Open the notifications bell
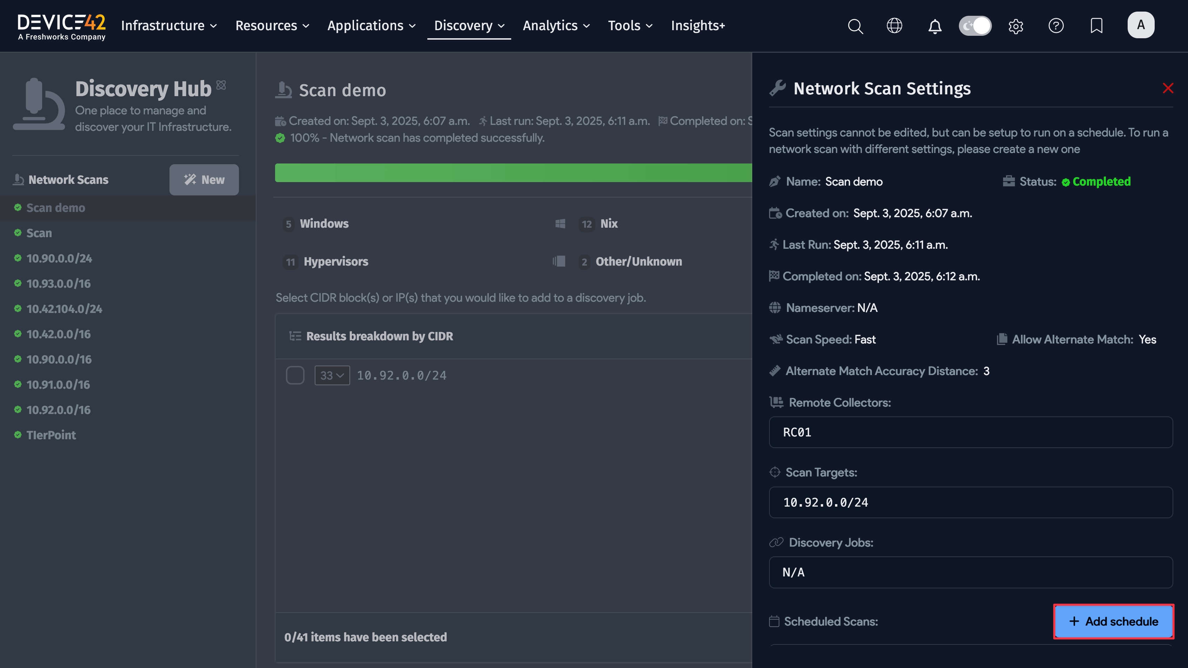This screenshot has width=1188, height=668. click(x=934, y=26)
